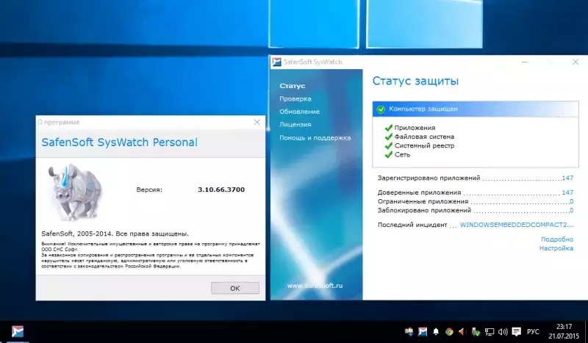Image resolution: width=588 pixels, height=343 pixels.
Task: Open Лицензия section in sidebar
Action: [x=295, y=124]
